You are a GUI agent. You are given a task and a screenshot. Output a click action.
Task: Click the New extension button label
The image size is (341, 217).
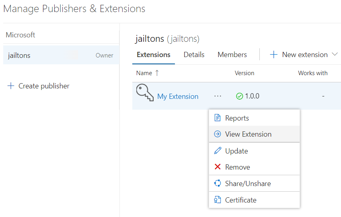point(305,55)
